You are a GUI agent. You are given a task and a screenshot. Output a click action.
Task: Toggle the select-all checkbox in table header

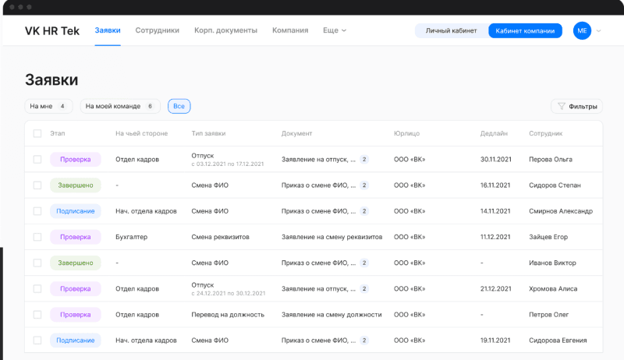[x=37, y=133]
